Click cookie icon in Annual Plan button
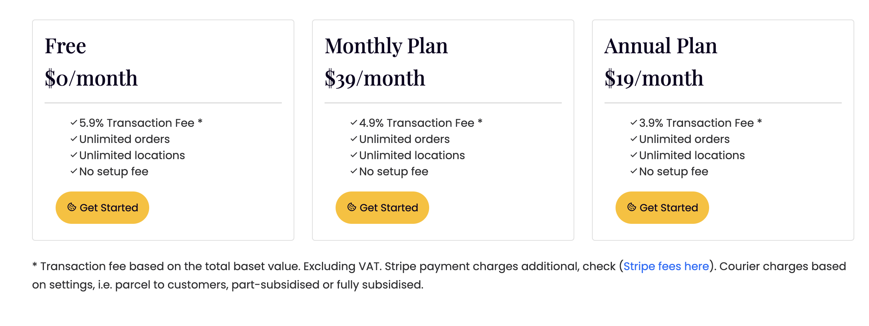Viewport: 869px width, 326px height. tap(632, 207)
